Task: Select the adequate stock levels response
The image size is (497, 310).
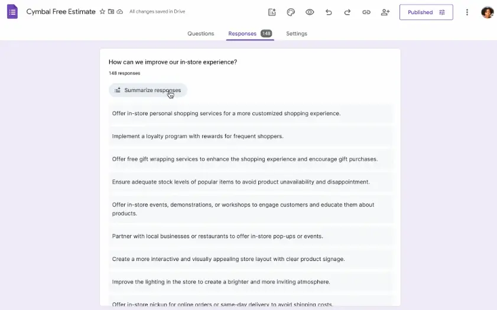Action: [x=251, y=182]
